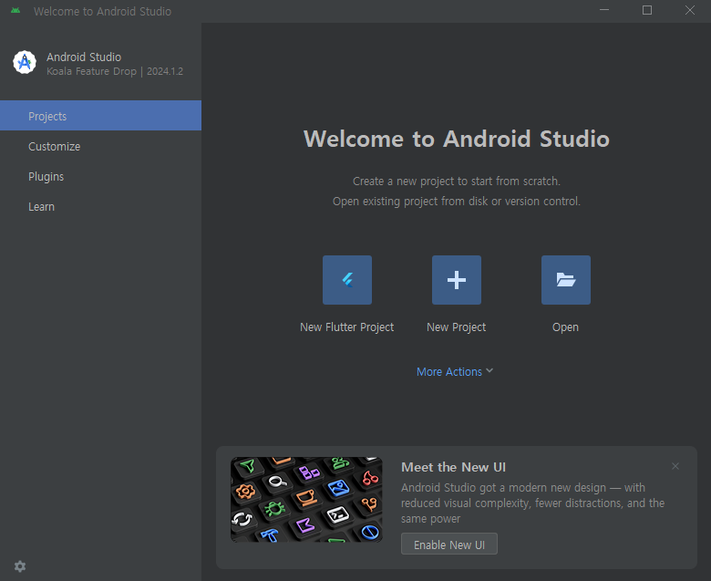The image size is (711, 581).
Task: Open the settings gear in the sidebar
Action: 20,566
